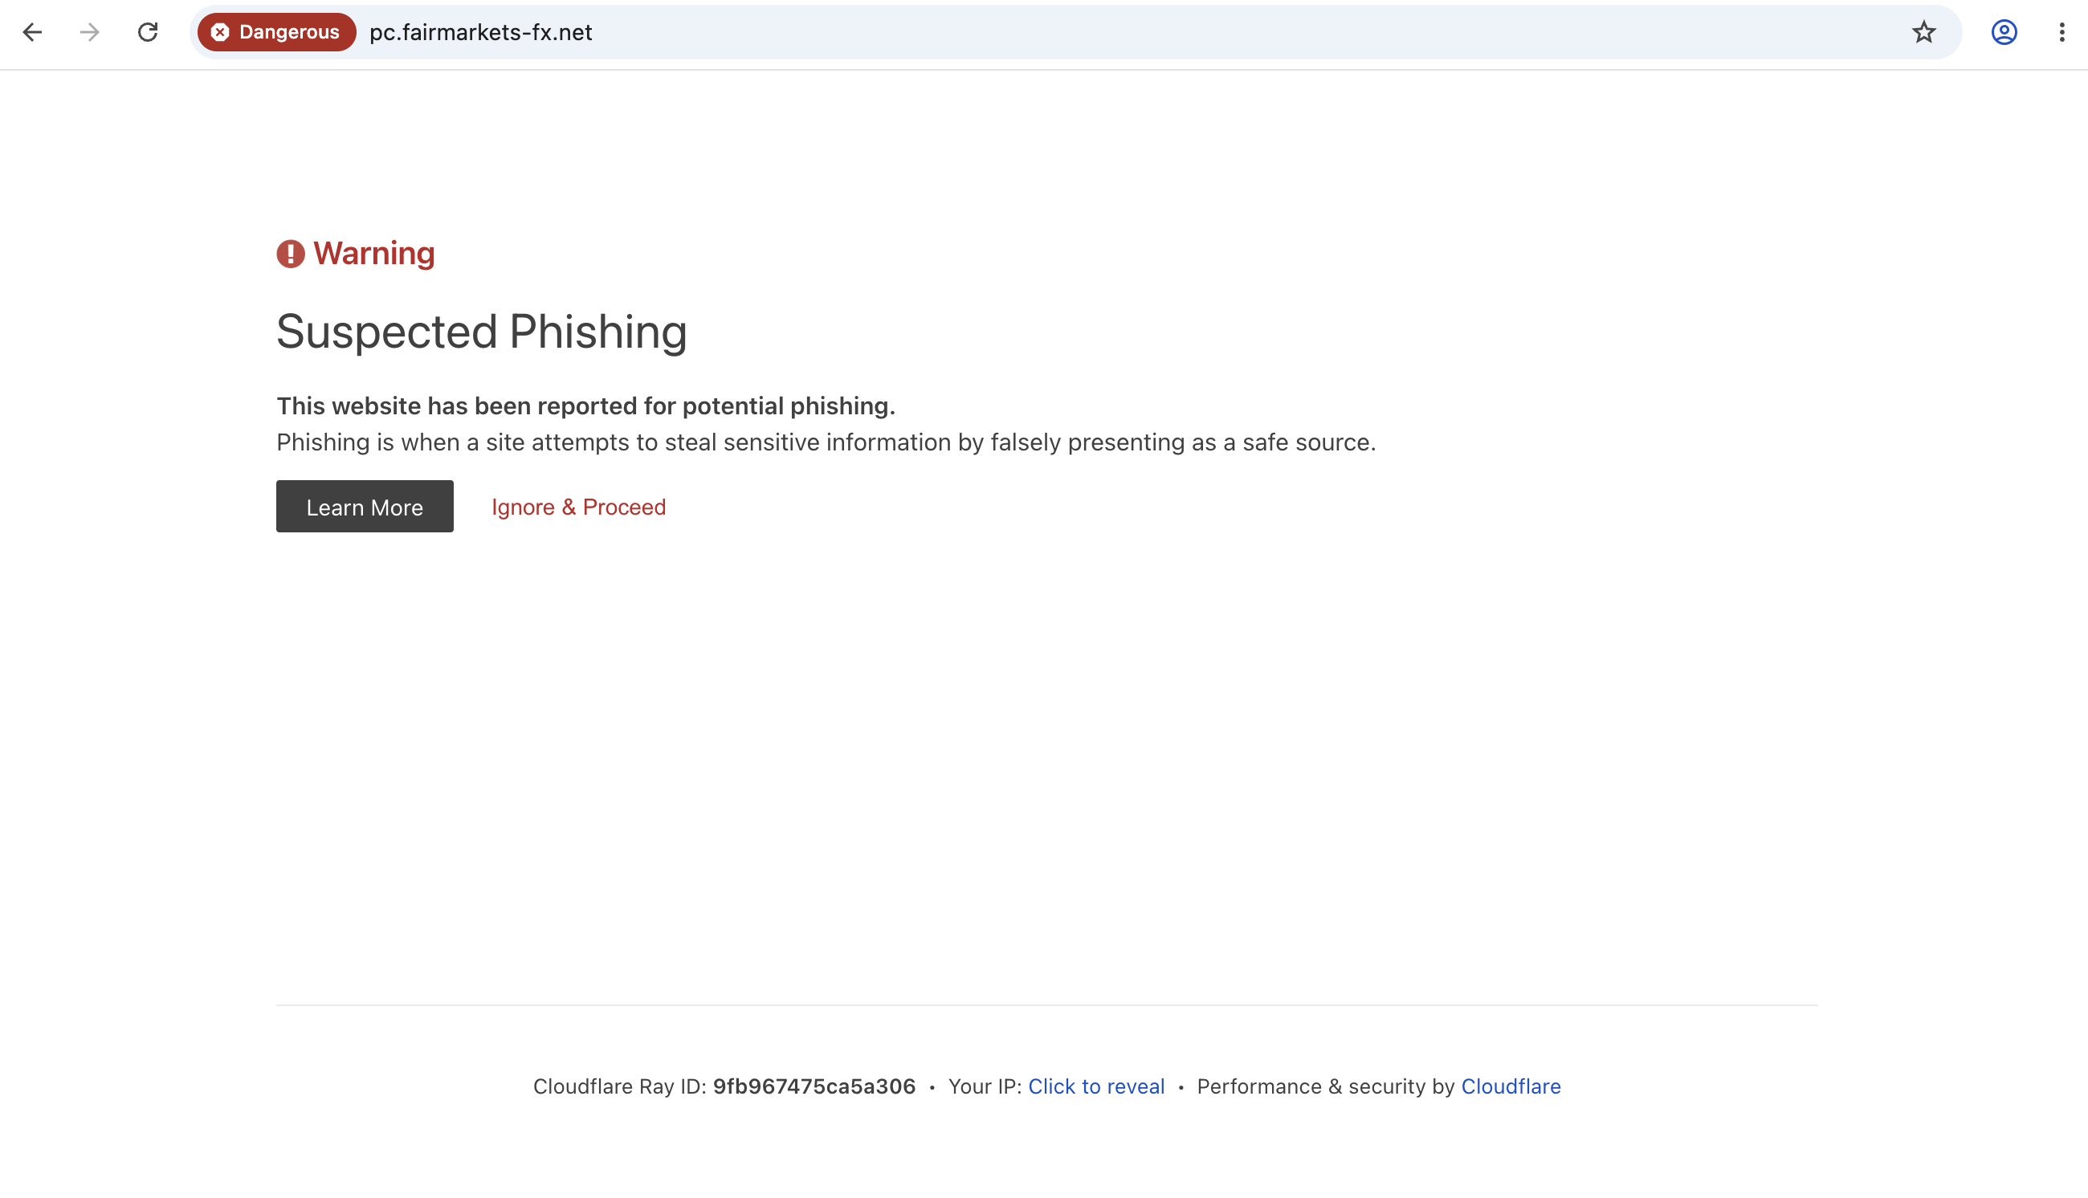Bookmark this page with the star icon
Image resolution: width=2088 pixels, height=1198 pixels.
pyautogui.click(x=1923, y=32)
